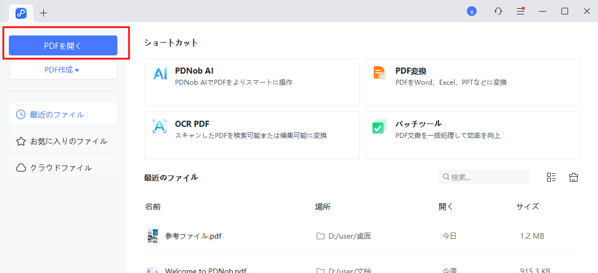Screen dimensions: 598x273
Task: Click the PDNob home tab icon
Action: [x=21, y=13]
